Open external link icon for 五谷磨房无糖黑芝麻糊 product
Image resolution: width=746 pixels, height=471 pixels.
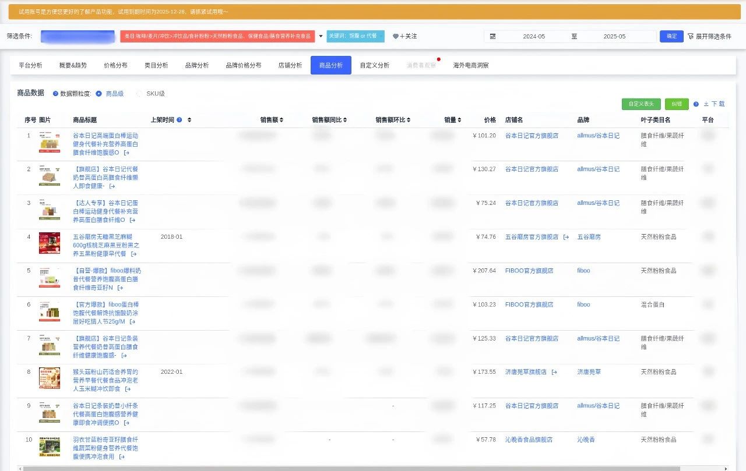[x=133, y=254]
